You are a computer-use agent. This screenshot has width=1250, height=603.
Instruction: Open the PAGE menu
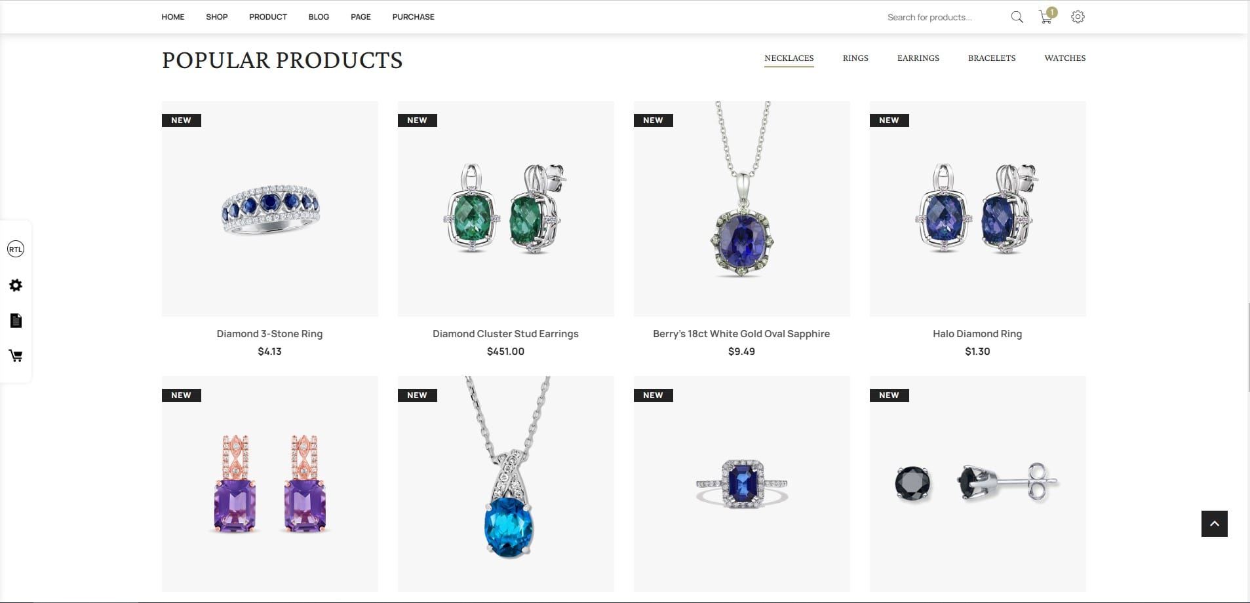(361, 17)
